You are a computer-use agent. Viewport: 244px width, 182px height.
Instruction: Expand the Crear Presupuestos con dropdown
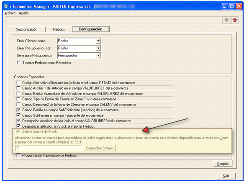coord(98,48)
